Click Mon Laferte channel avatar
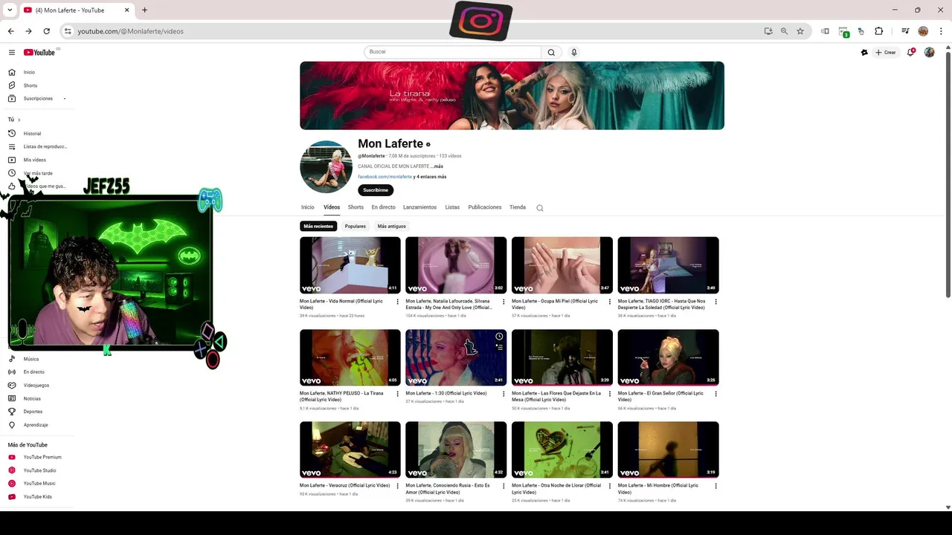952x535 pixels. [326, 166]
